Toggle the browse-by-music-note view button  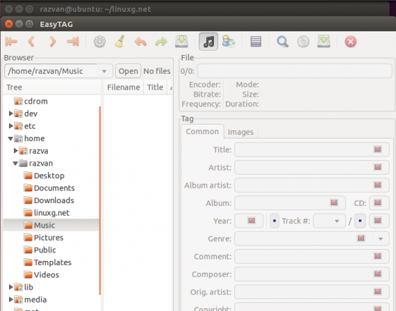pyautogui.click(x=208, y=42)
